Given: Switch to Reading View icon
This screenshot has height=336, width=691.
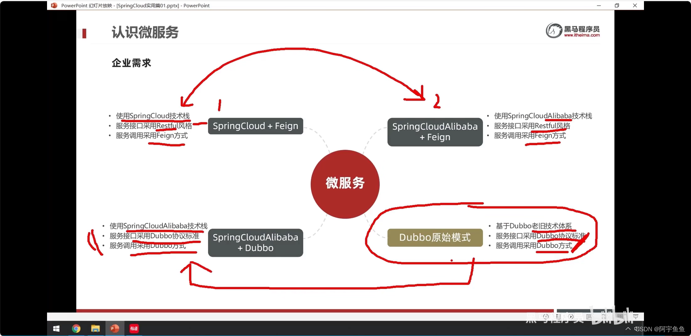Looking at the screenshot, I should tap(620, 317).
